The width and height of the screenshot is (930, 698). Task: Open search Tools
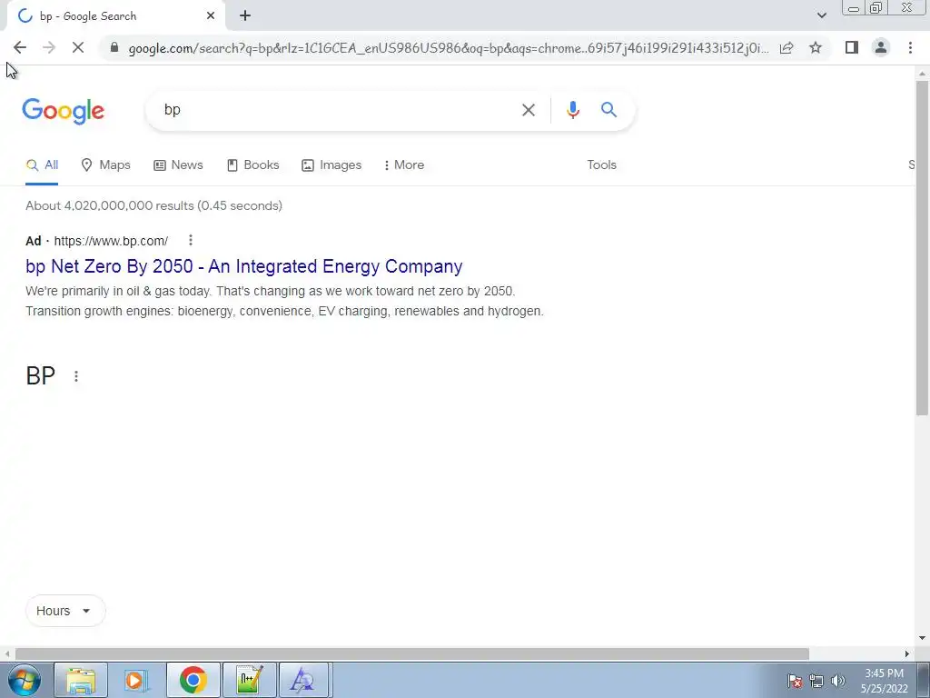click(x=601, y=165)
